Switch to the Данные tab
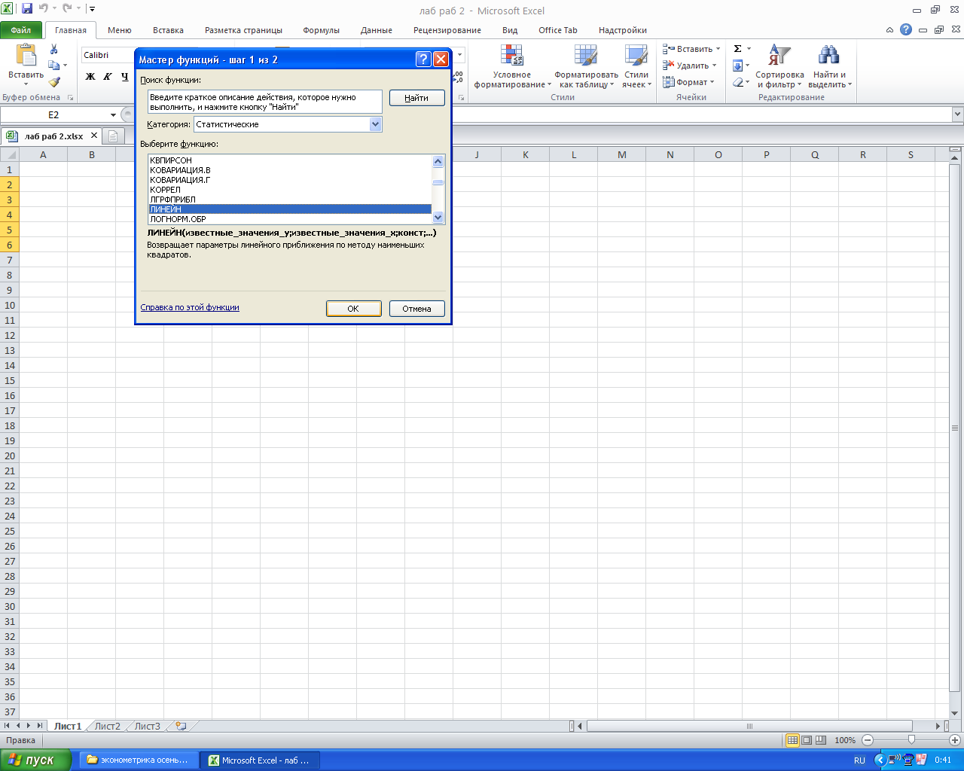 [x=376, y=30]
